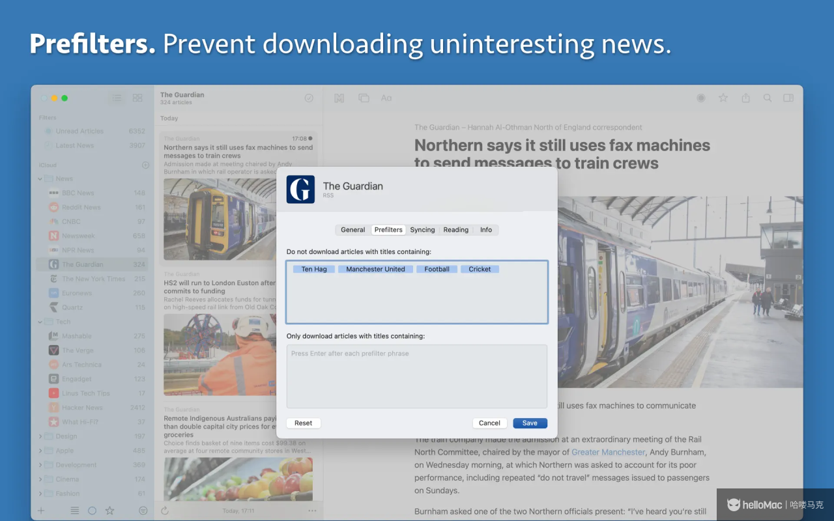Search with magnifier icon in toolbar
834x521 pixels.
(x=768, y=98)
